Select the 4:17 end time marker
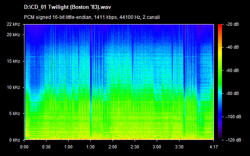Viewport: 250px width, 156px height. (x=214, y=147)
